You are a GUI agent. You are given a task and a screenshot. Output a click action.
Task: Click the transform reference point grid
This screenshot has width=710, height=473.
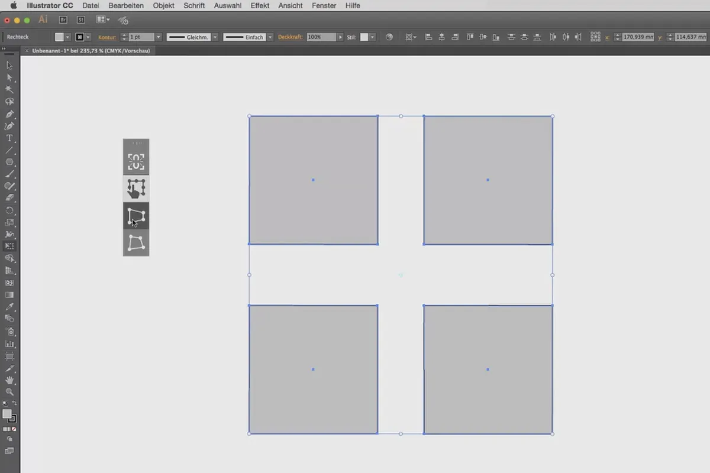click(595, 37)
